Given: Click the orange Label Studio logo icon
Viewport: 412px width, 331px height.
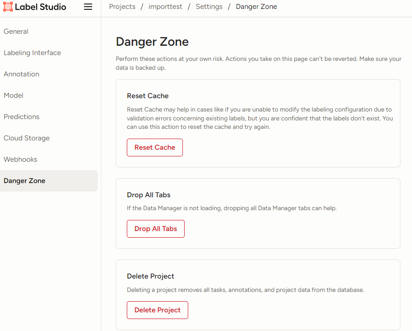Looking at the screenshot, I should (8, 7).
